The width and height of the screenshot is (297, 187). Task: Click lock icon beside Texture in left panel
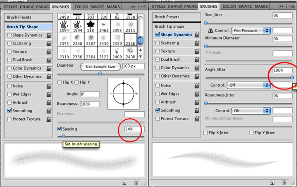pos(49,51)
